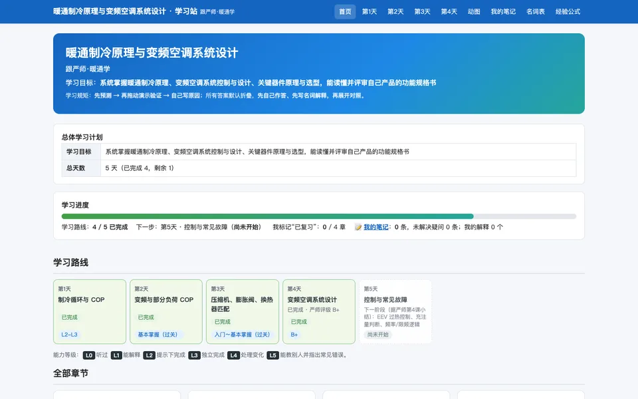Click 已完成·严师评级 B+ on day 4 card
638x399 pixels.
[313, 310]
